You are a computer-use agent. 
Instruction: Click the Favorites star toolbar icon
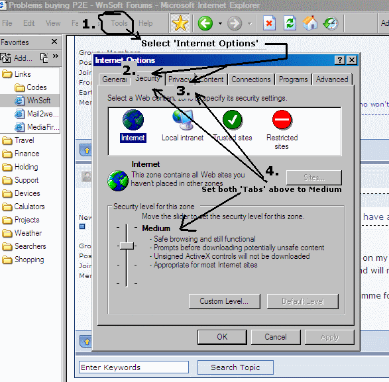click(x=180, y=23)
